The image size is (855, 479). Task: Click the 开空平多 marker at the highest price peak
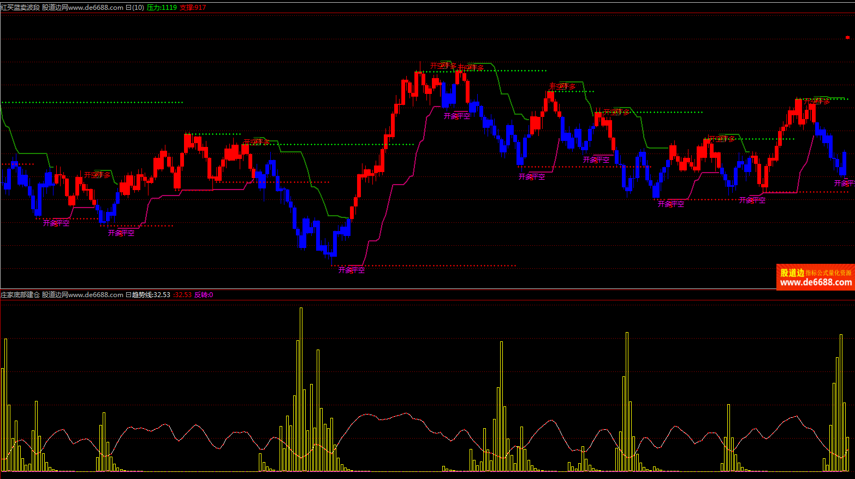443,66
